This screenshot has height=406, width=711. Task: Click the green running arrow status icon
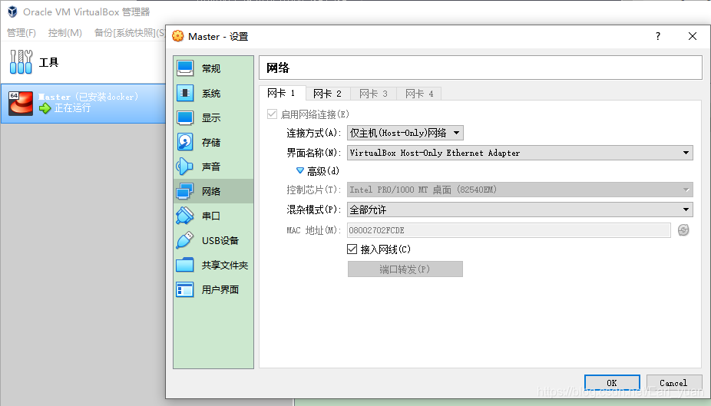coord(45,108)
